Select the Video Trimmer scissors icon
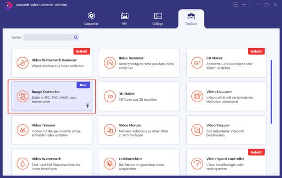 (x=23, y=130)
